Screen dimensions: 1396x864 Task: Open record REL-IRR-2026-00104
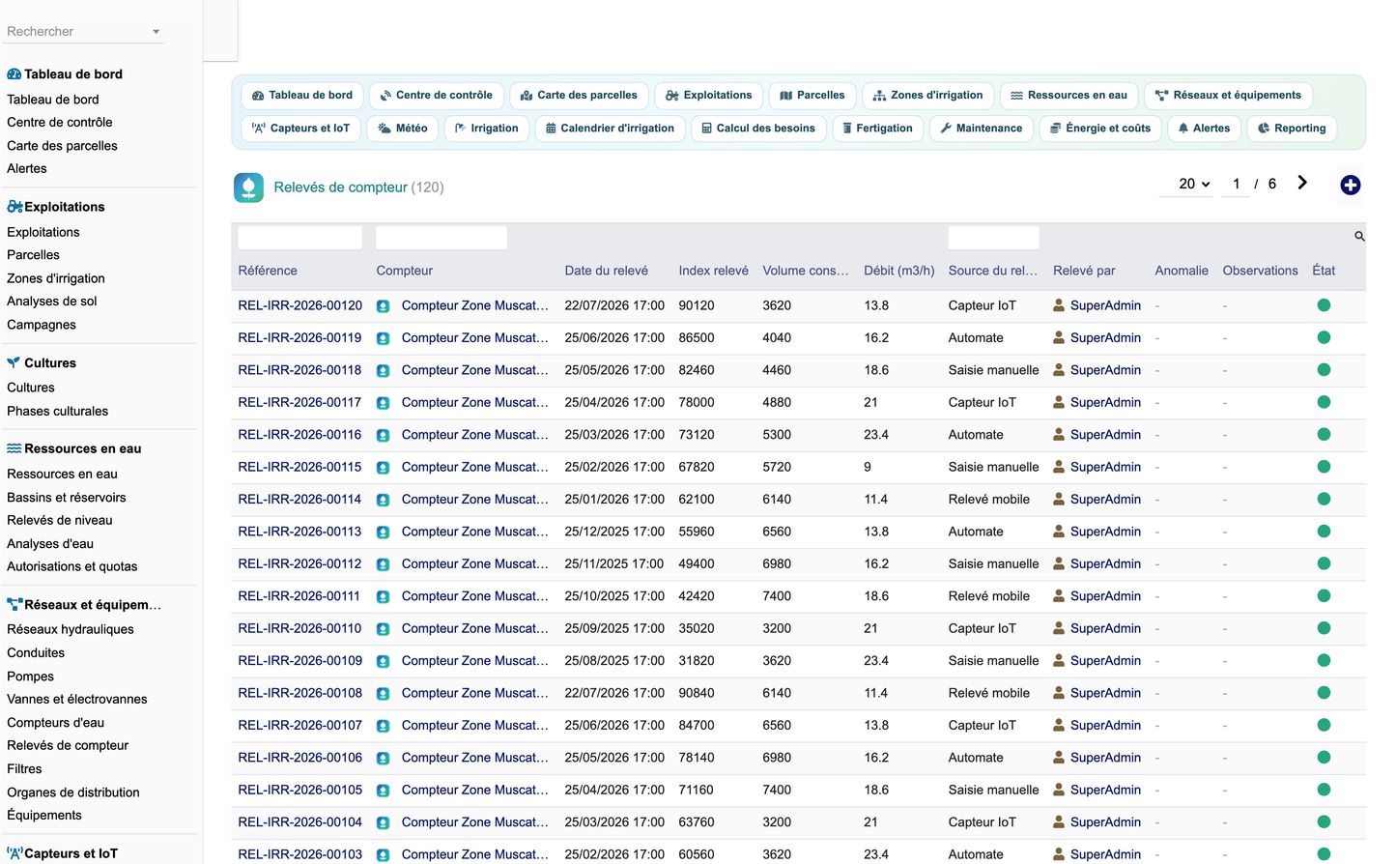coord(299,822)
